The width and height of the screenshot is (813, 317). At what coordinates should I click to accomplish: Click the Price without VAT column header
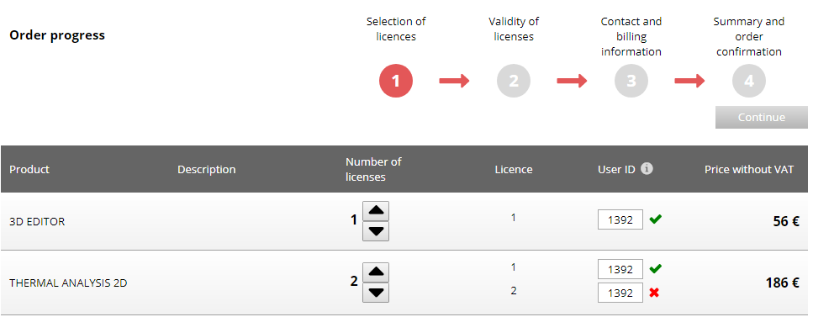[x=749, y=170]
